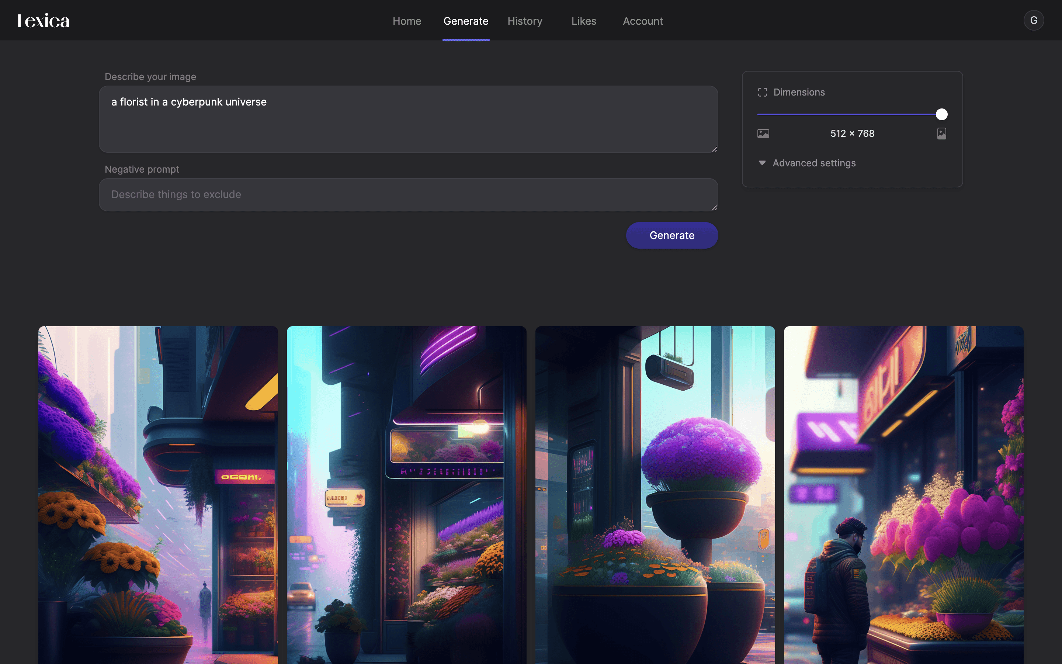1062x664 pixels.
Task: Go to the Home tab
Action: [406, 21]
